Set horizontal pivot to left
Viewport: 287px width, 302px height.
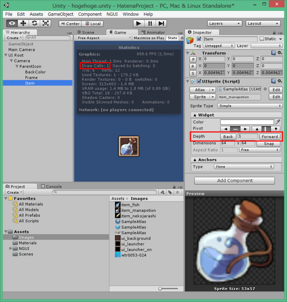coord(225,129)
